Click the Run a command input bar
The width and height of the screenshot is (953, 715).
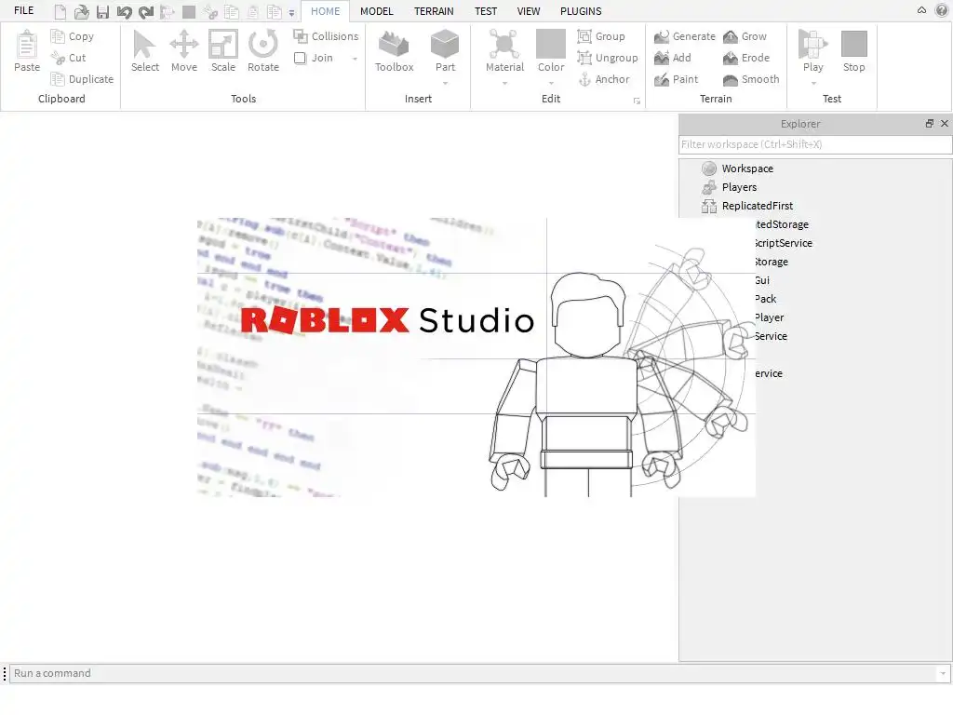[474, 673]
